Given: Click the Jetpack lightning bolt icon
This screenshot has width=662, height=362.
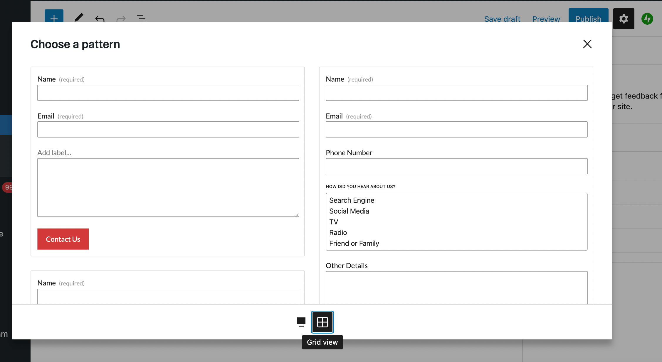Looking at the screenshot, I should point(647,18).
